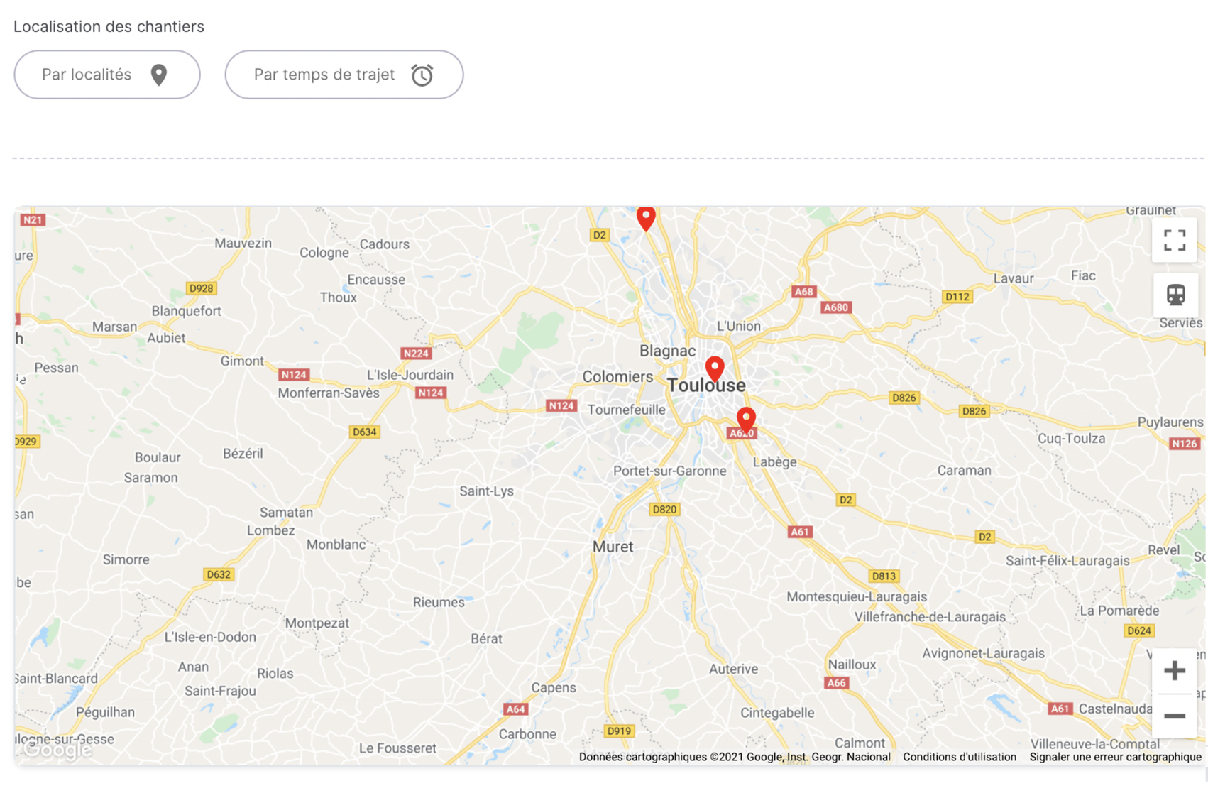This screenshot has width=1208, height=798.
Task: Click the 'Blagnac' map label
Action: (668, 351)
